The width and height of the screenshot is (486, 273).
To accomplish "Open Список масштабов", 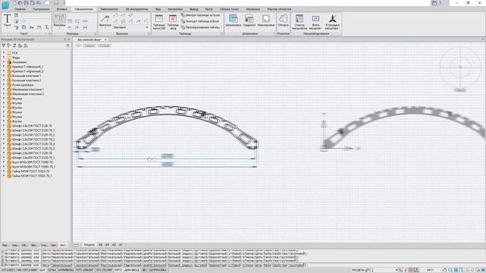I will point(299,22).
